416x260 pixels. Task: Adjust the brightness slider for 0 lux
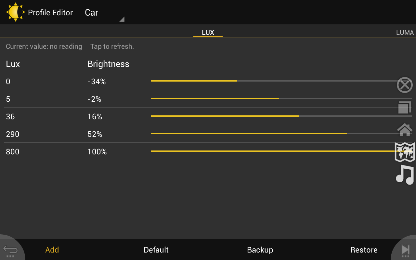pyautogui.click(x=237, y=81)
